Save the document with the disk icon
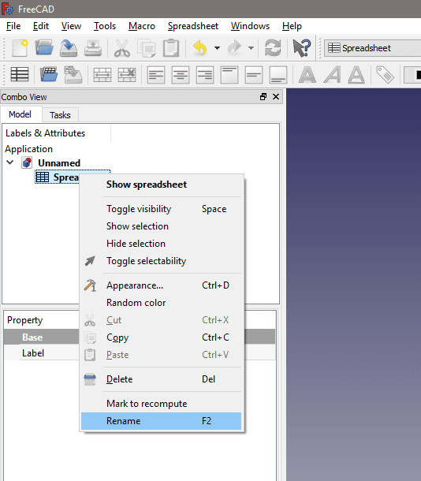 pyautogui.click(x=69, y=48)
